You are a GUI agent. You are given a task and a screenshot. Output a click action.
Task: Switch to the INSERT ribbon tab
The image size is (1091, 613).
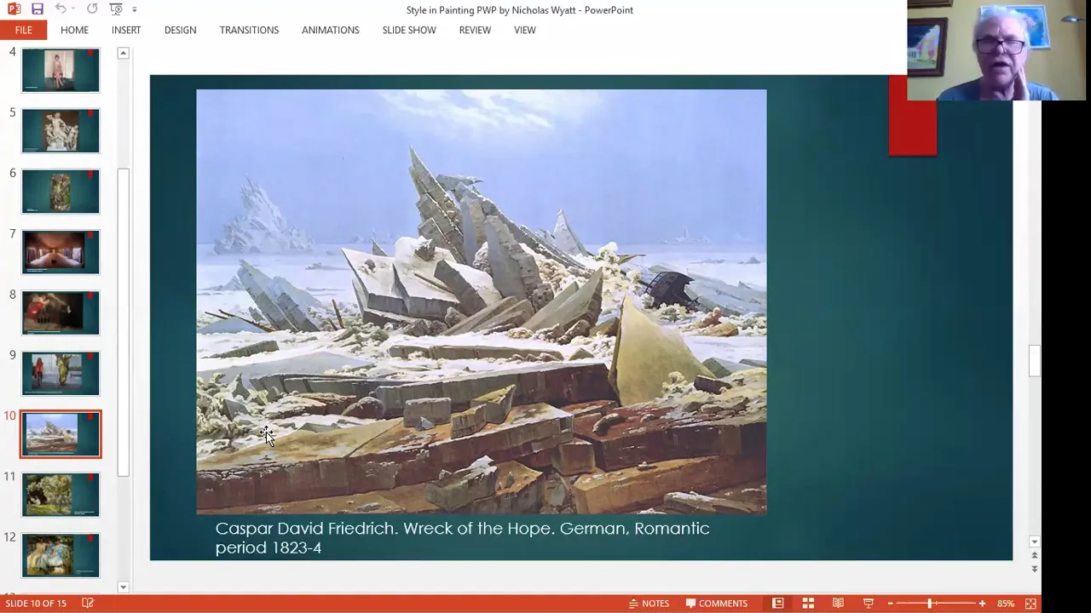(x=126, y=30)
